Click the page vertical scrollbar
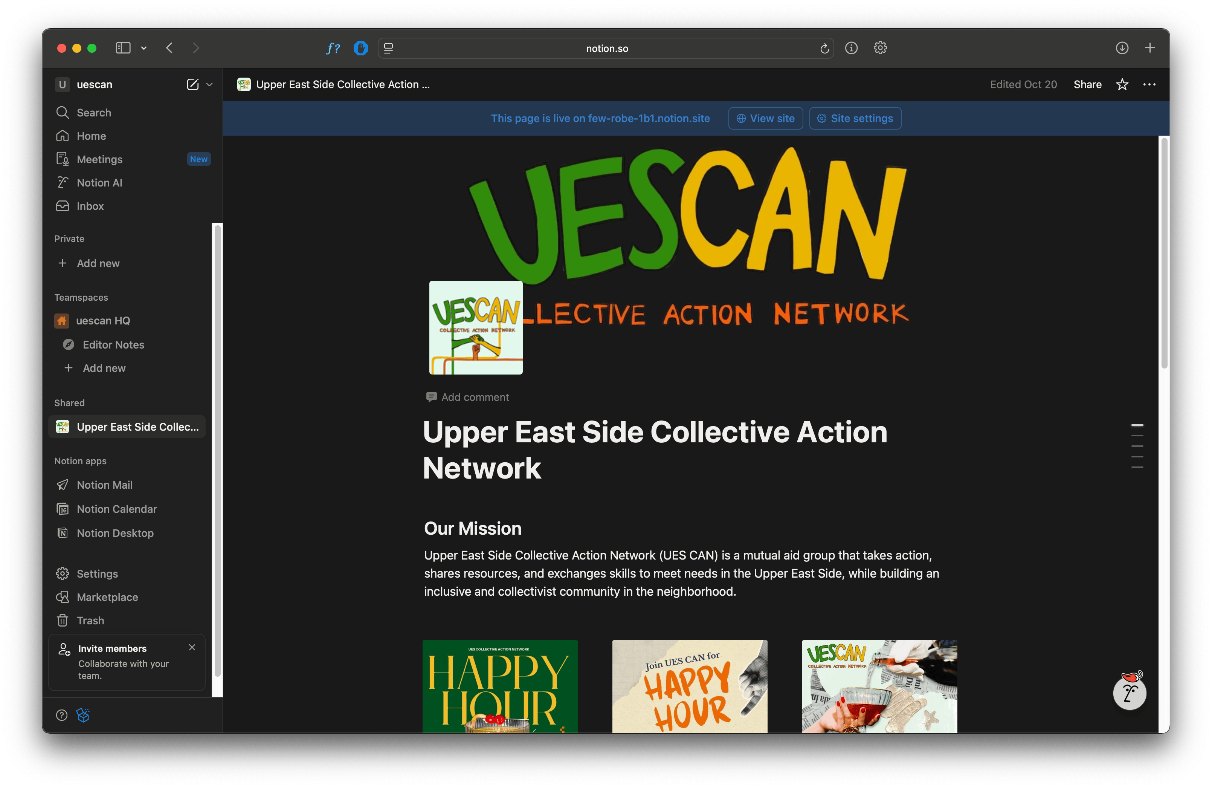The width and height of the screenshot is (1212, 789). (x=1164, y=253)
